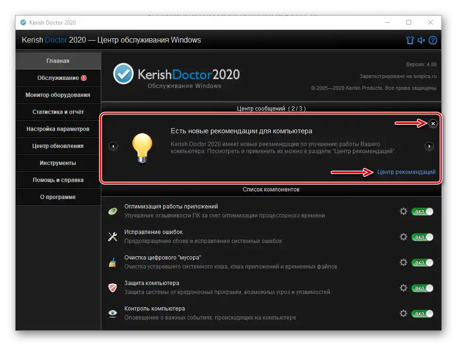Click the app optimization green disc icon
Screen dimensions: 457x346
tap(113, 211)
